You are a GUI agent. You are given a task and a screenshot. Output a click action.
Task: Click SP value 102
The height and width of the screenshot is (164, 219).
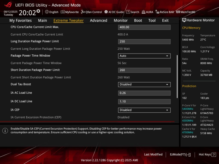[184, 98]
